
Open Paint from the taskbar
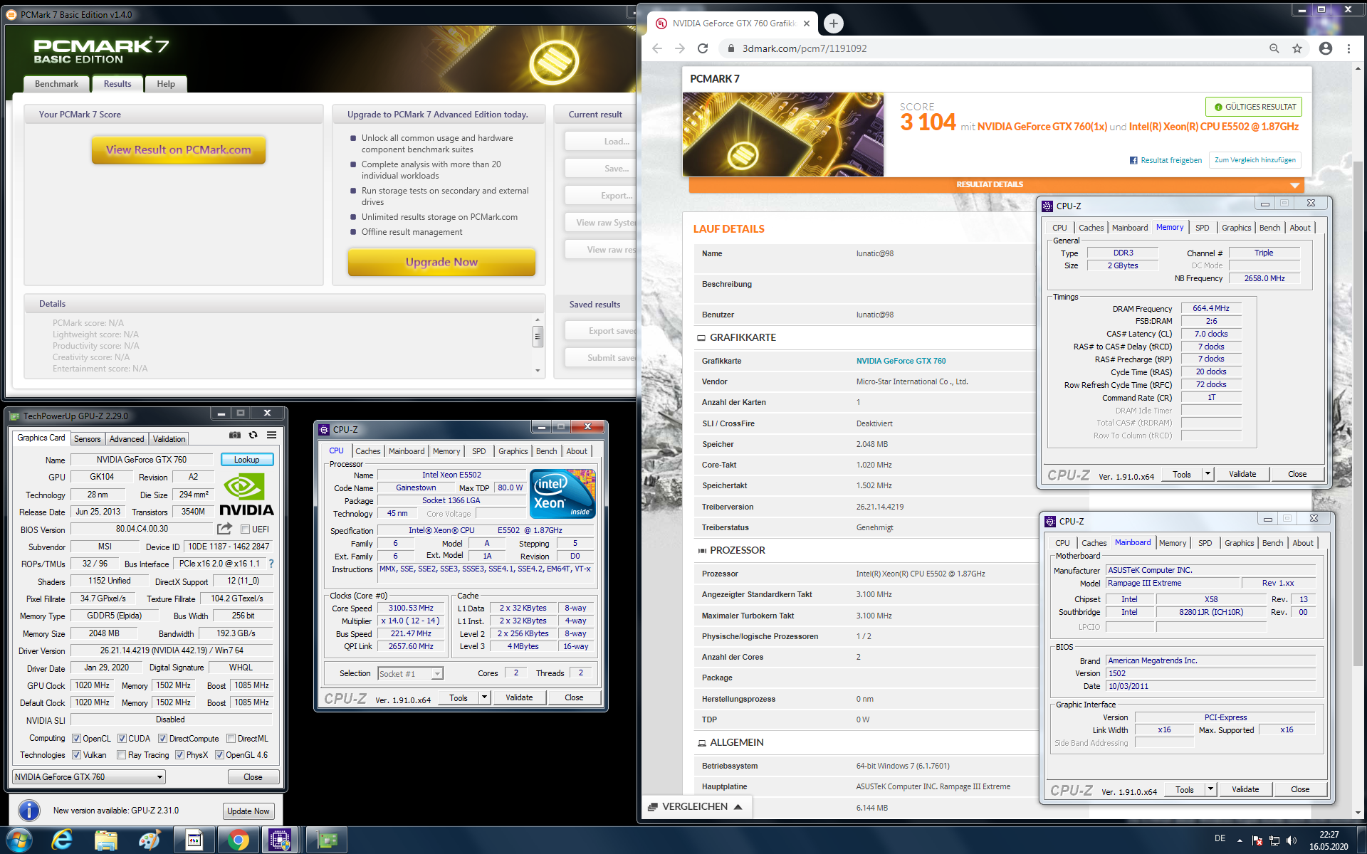(150, 840)
